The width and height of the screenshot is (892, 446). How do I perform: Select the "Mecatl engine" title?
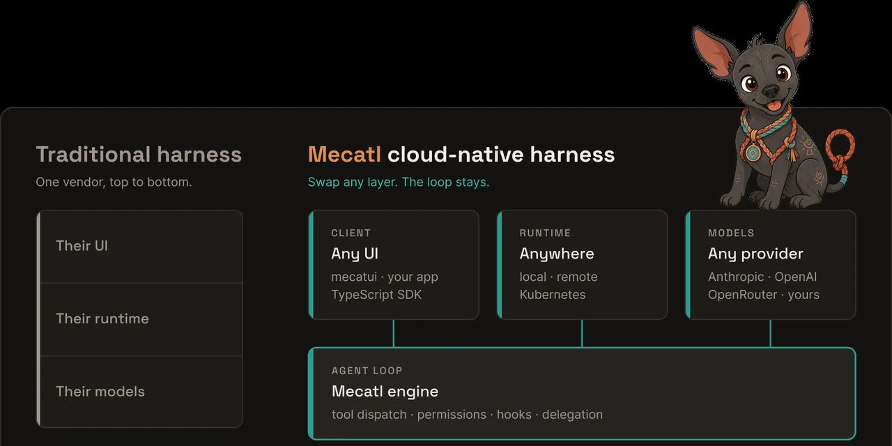(x=385, y=391)
